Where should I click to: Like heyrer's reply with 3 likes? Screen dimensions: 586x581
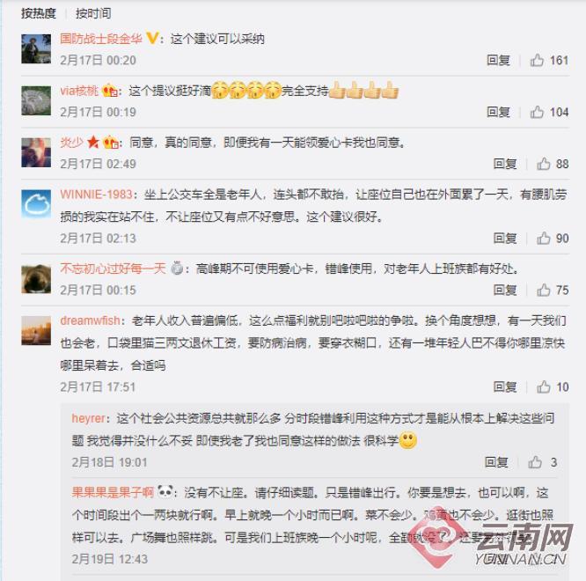(535, 462)
